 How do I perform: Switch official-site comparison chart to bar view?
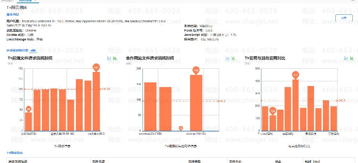(352, 58)
